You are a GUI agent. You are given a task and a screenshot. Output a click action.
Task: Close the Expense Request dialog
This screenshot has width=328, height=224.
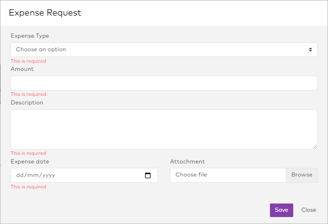coord(309,210)
